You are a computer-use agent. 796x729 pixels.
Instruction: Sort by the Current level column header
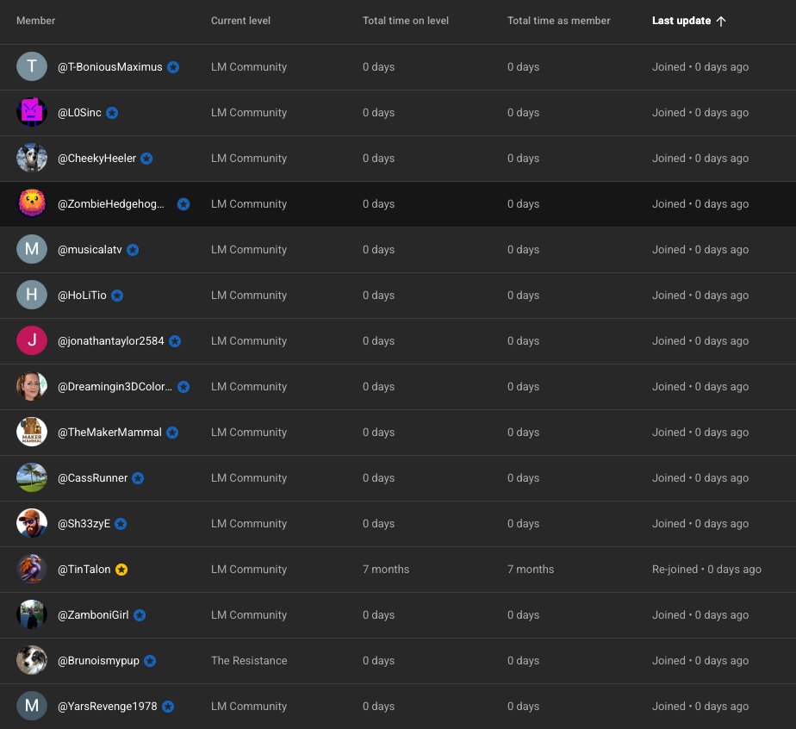tap(240, 21)
